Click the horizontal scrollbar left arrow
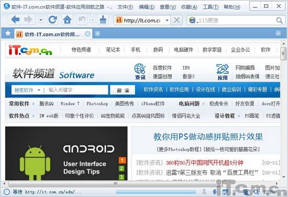288x197 pixels. 4,183
